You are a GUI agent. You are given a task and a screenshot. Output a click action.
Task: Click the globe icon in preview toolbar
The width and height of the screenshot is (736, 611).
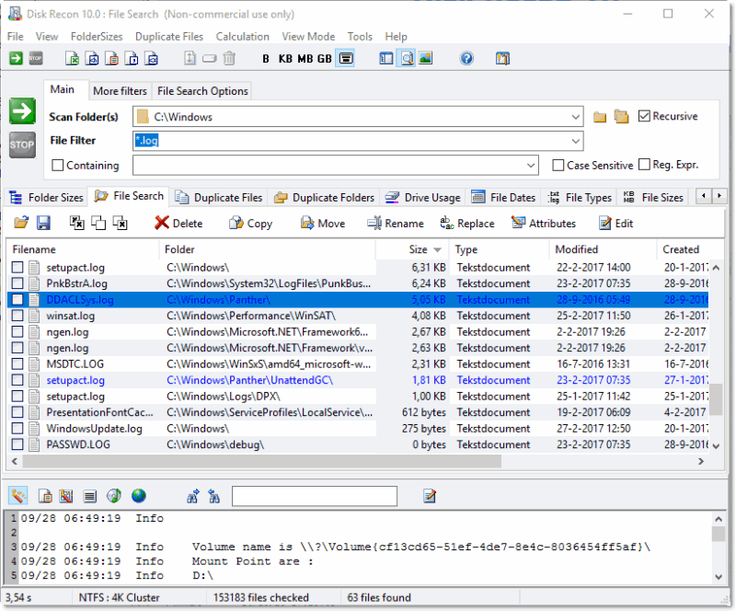139,496
